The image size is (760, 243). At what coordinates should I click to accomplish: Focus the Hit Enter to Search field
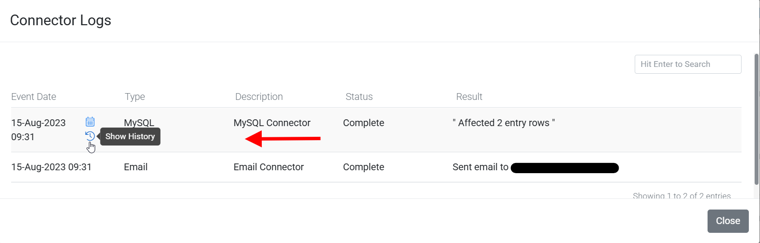pyautogui.click(x=688, y=64)
